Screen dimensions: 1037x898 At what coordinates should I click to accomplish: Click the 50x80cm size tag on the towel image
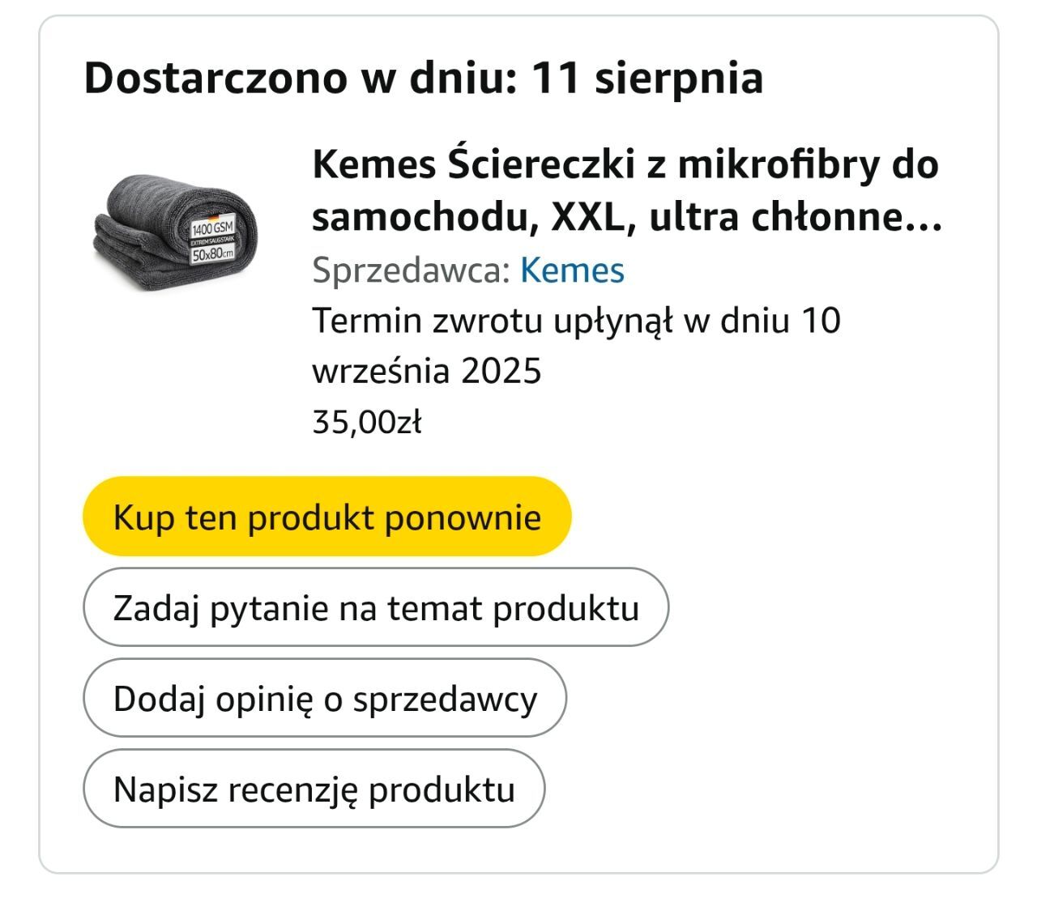211,254
